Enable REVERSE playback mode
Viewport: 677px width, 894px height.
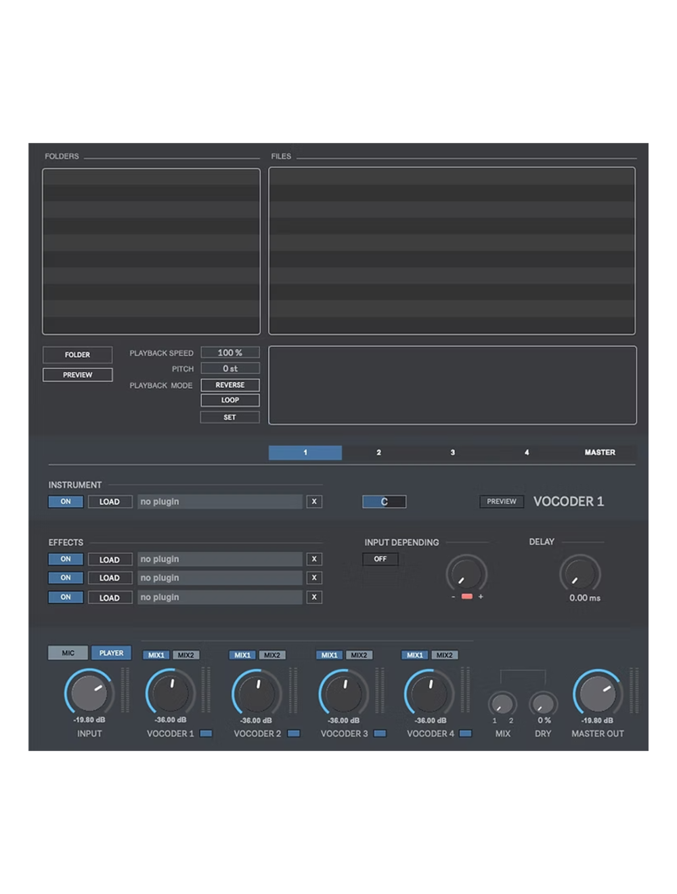point(230,384)
